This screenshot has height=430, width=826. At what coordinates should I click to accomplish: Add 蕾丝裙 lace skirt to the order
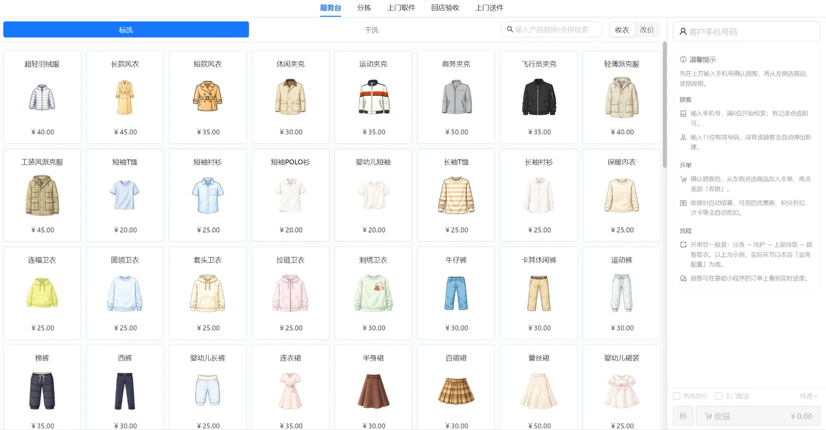click(539, 388)
